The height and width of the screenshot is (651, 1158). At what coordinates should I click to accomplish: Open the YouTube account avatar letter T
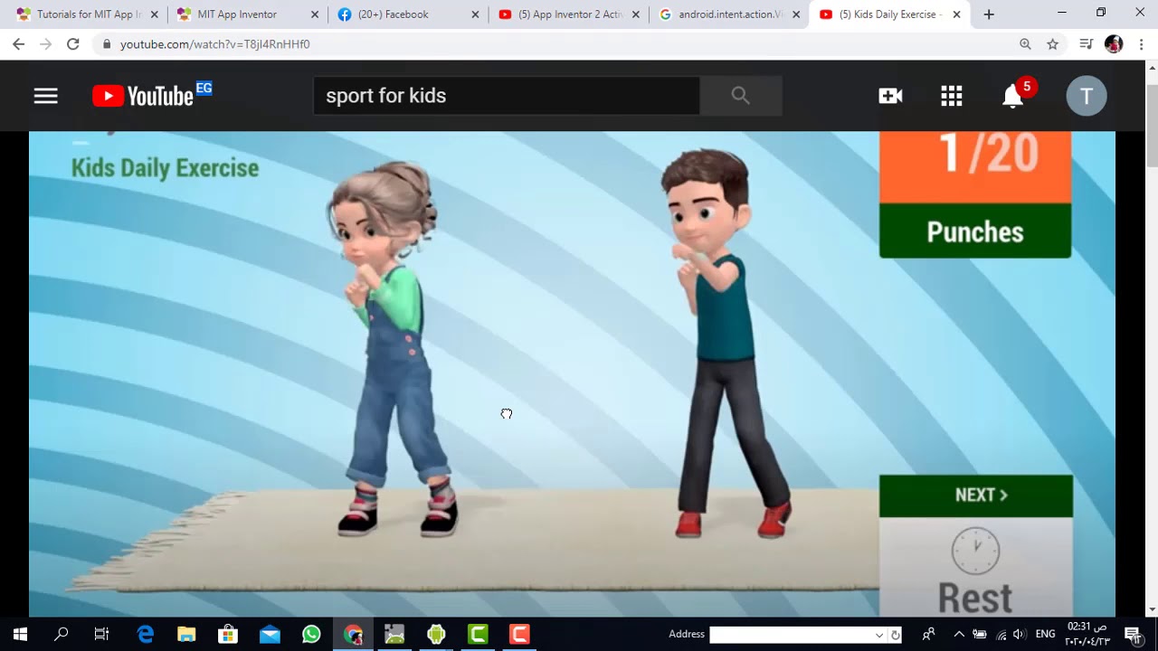pos(1087,96)
